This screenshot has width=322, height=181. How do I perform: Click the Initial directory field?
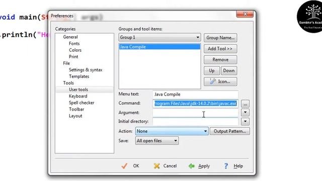196,122
